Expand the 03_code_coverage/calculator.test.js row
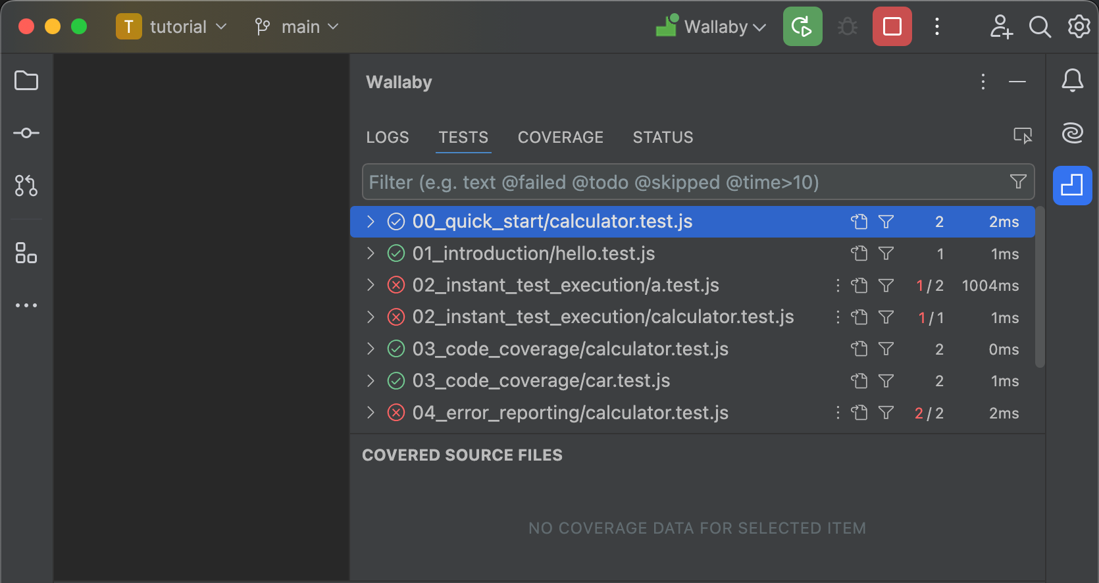The image size is (1099, 583). (x=371, y=349)
